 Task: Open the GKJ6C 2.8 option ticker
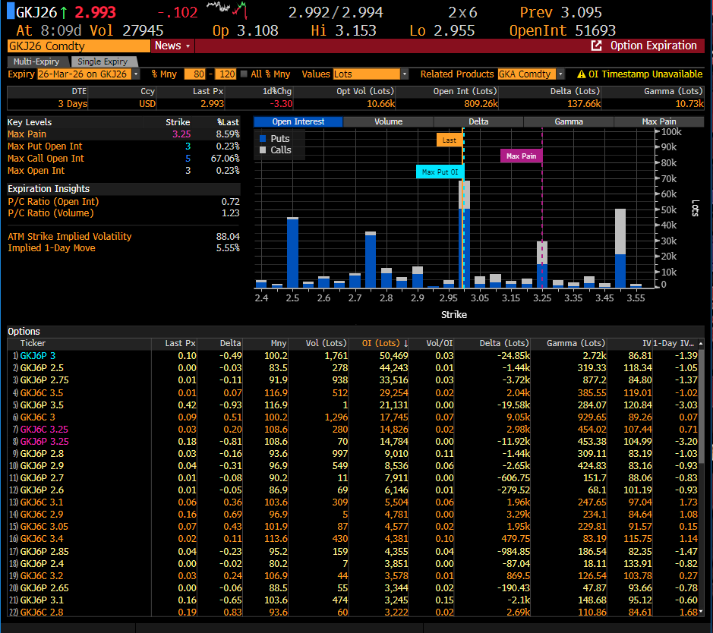(42, 612)
